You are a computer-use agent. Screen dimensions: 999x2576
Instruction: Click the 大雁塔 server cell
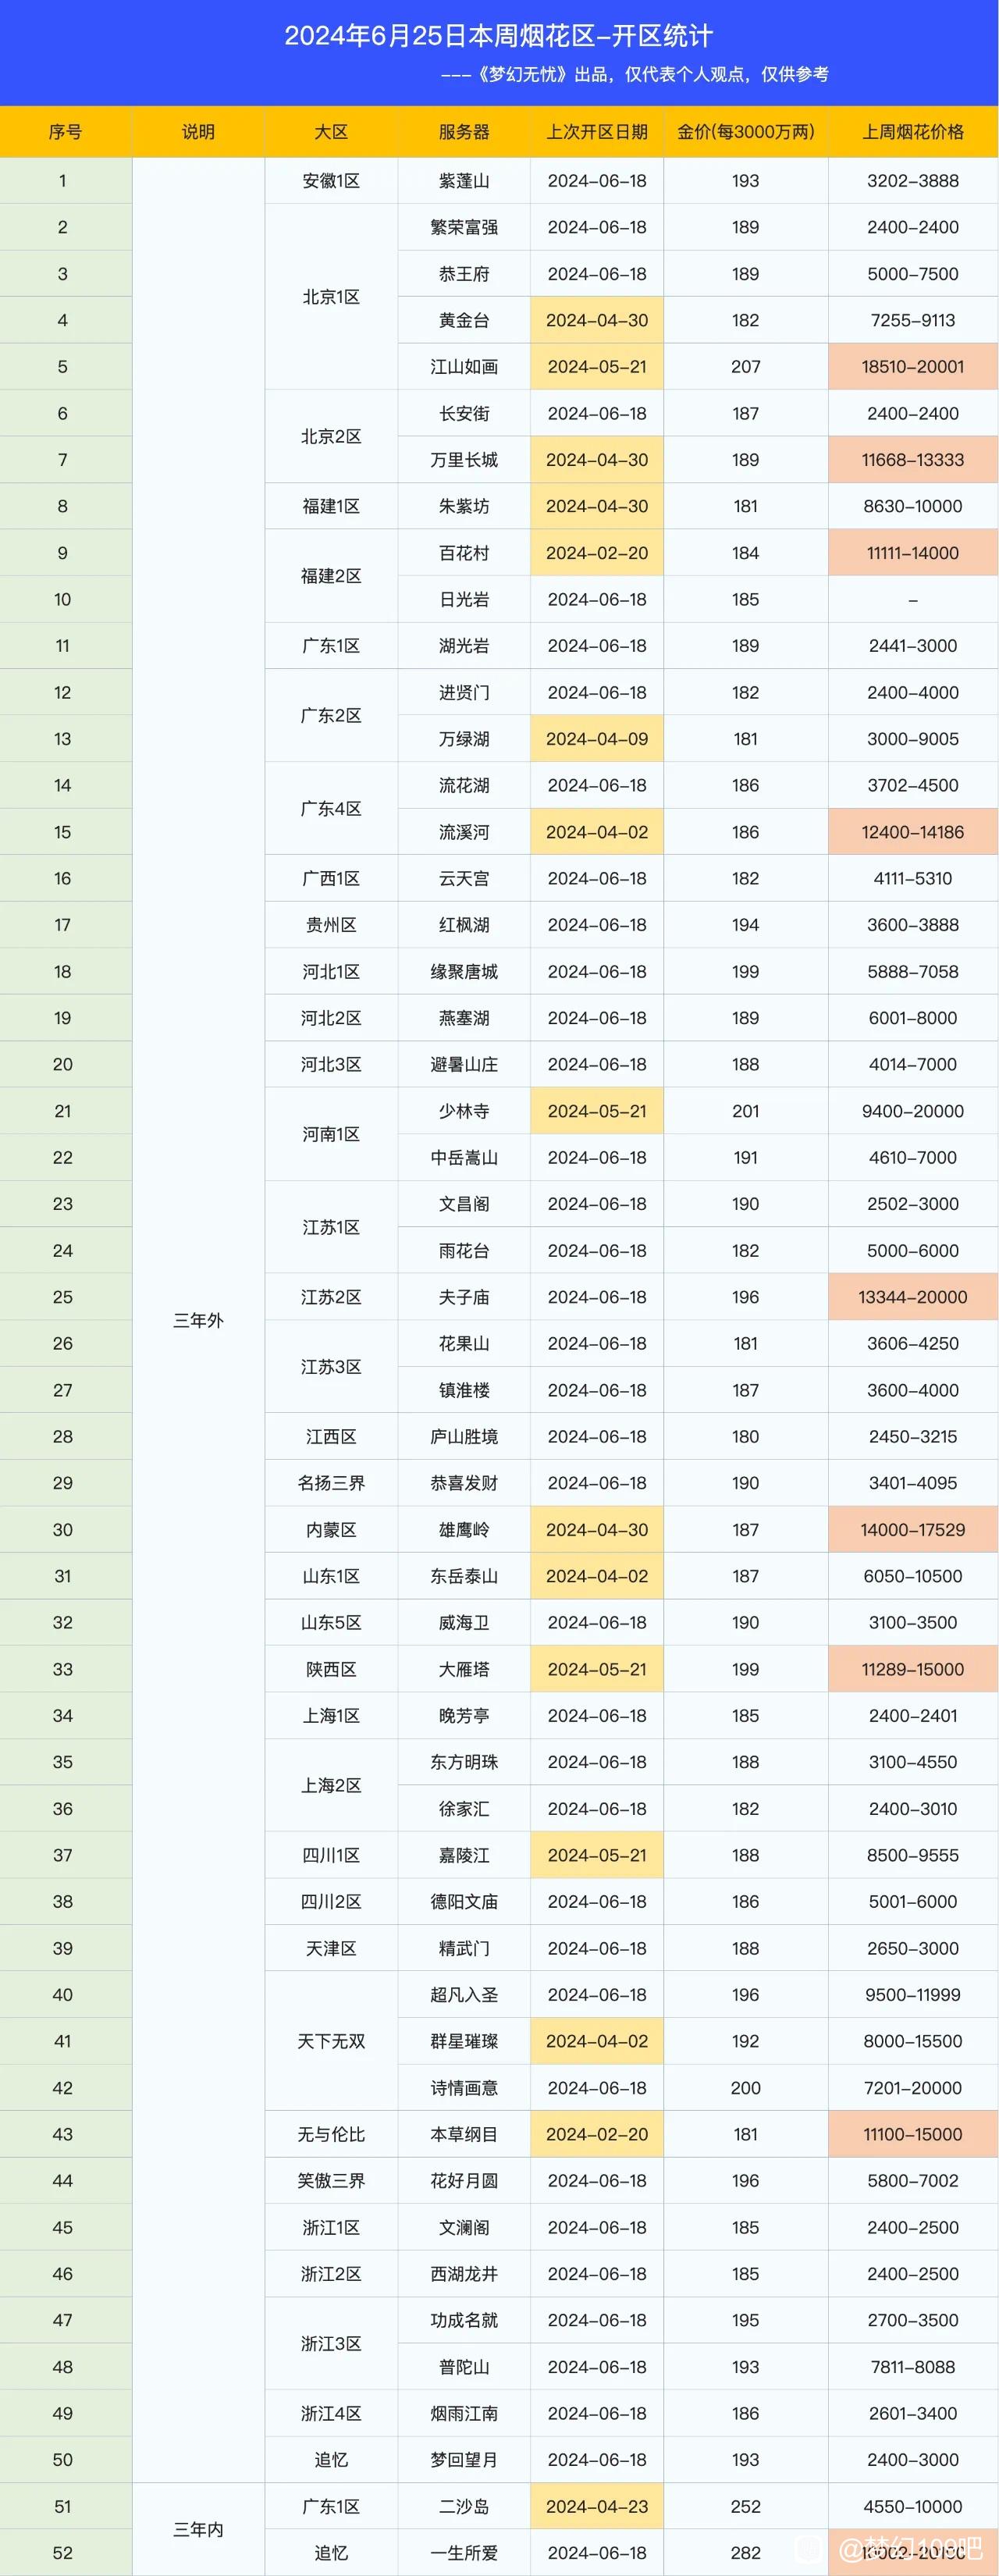pyautogui.click(x=464, y=1669)
